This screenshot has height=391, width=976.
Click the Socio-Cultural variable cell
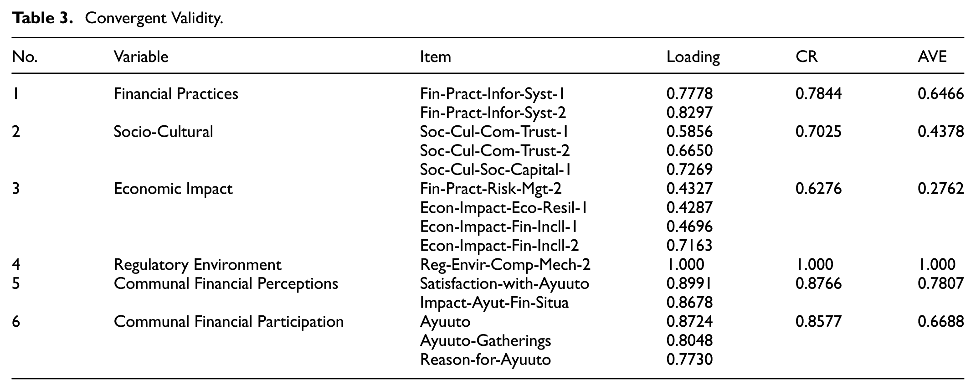[164, 132]
